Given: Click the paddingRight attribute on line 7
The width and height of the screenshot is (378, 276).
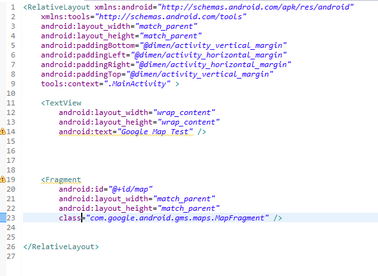Looking at the screenshot, I should pyautogui.click(x=86, y=65).
